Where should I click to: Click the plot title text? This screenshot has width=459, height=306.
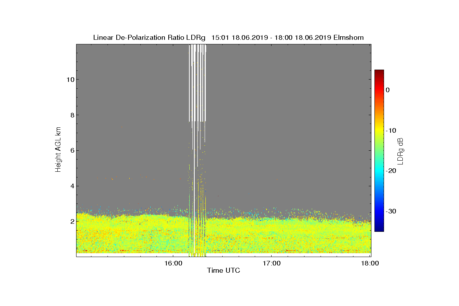228,37
